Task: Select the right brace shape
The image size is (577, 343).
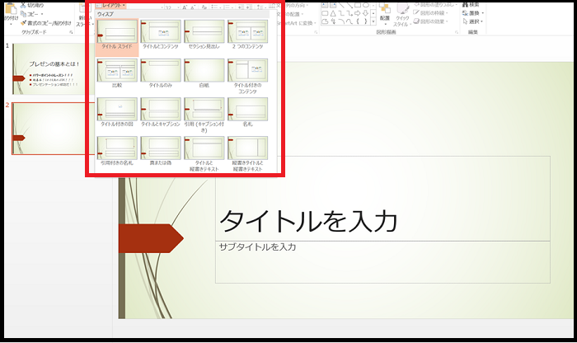Action: click(366, 21)
